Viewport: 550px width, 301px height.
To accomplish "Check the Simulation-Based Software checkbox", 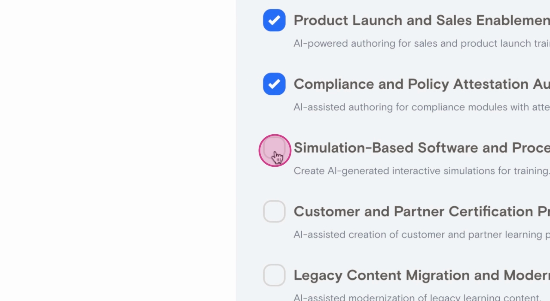I will pos(274,148).
